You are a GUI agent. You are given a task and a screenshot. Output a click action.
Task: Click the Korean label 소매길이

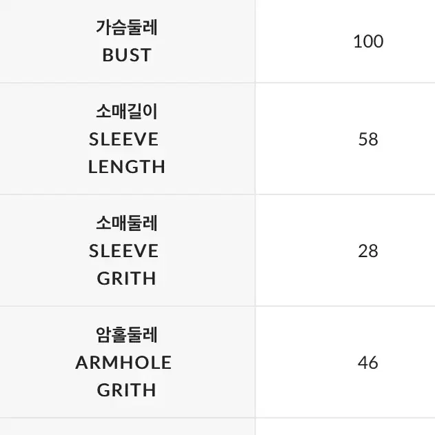click(x=127, y=112)
